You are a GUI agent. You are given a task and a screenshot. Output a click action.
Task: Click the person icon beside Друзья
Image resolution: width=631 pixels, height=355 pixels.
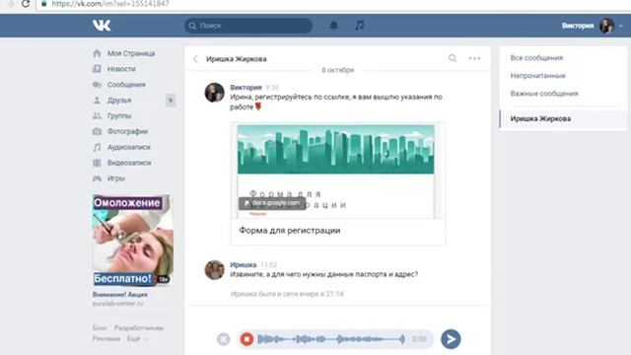[x=97, y=101]
